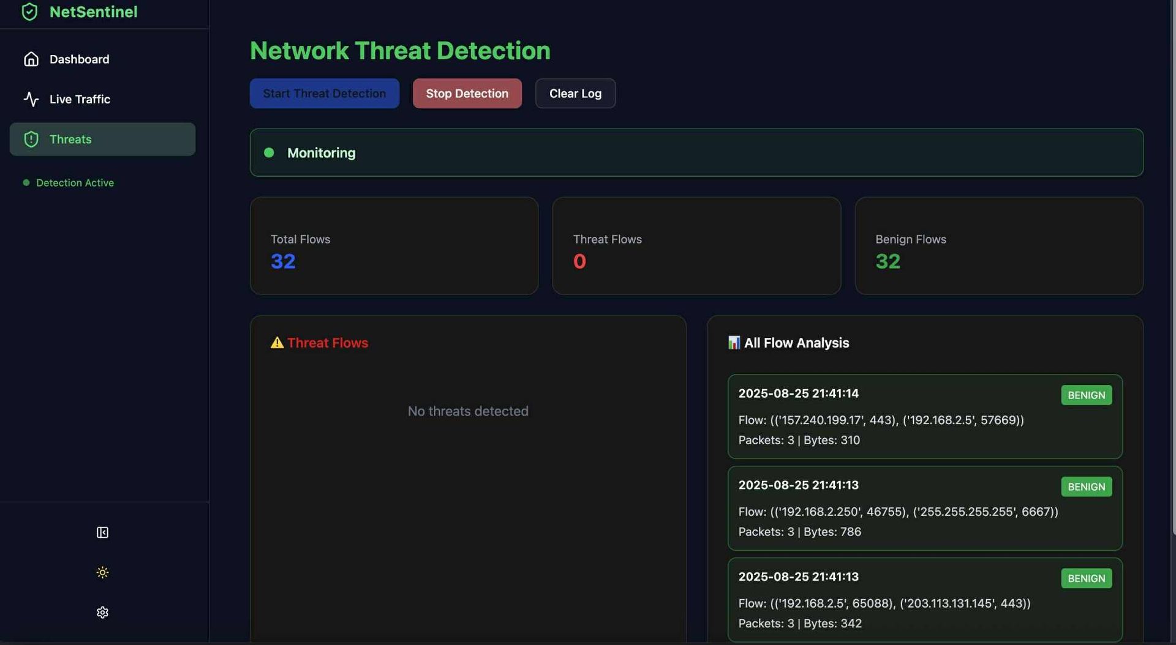Viewport: 1176px width, 645px height.
Task: Click the 21:41:14 flow timestamp
Action: 799,393
